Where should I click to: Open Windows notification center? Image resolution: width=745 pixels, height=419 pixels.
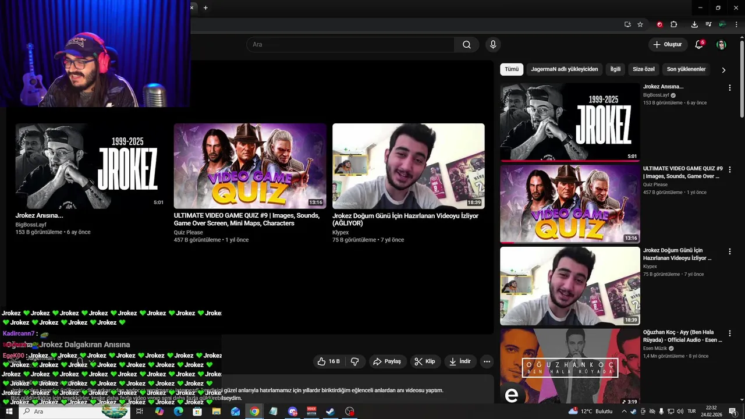733,411
